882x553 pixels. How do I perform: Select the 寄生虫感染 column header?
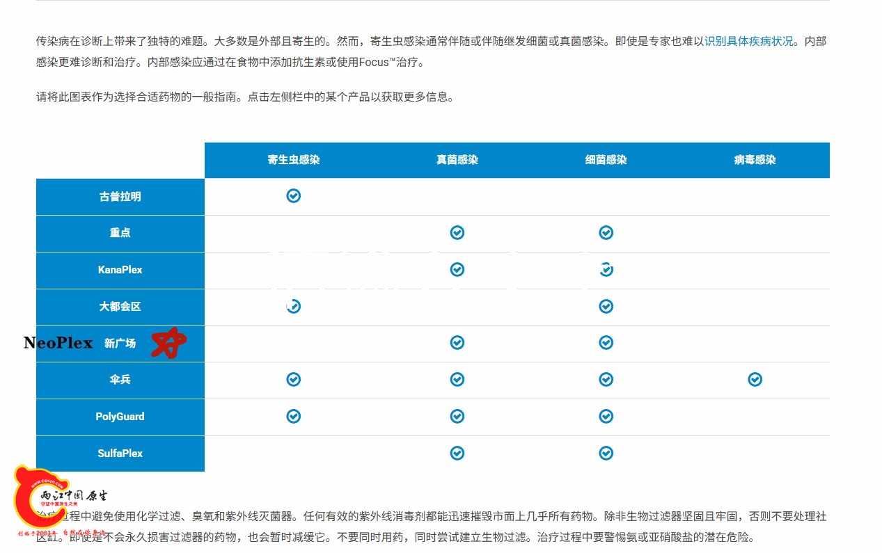(293, 160)
